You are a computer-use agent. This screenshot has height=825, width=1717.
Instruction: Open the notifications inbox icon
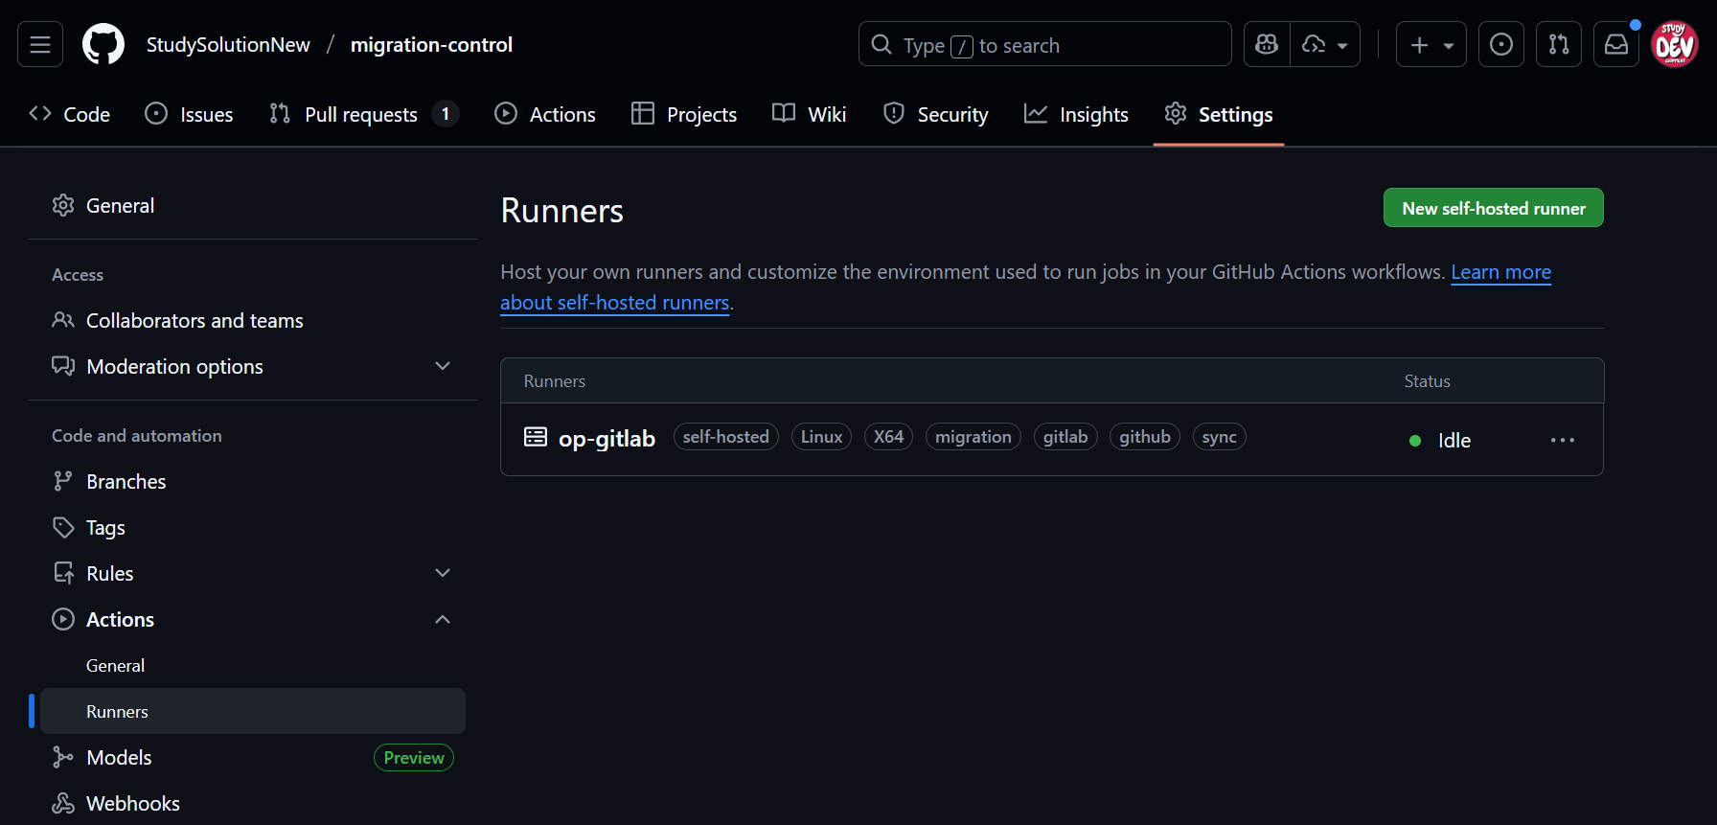pyautogui.click(x=1615, y=45)
